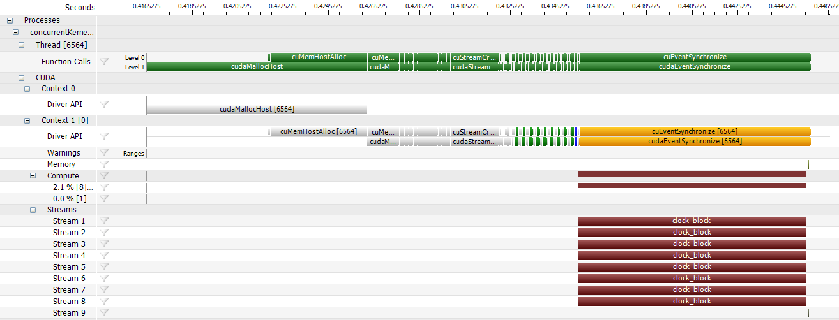Collapse the Context 1 [0] node

pos(27,120)
